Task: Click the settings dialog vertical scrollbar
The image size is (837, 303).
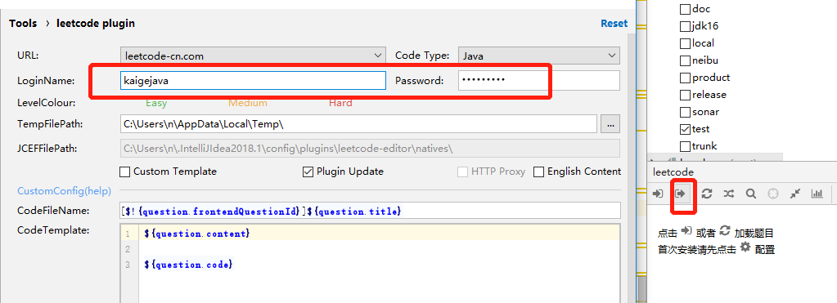Action: pyautogui.click(x=632, y=167)
